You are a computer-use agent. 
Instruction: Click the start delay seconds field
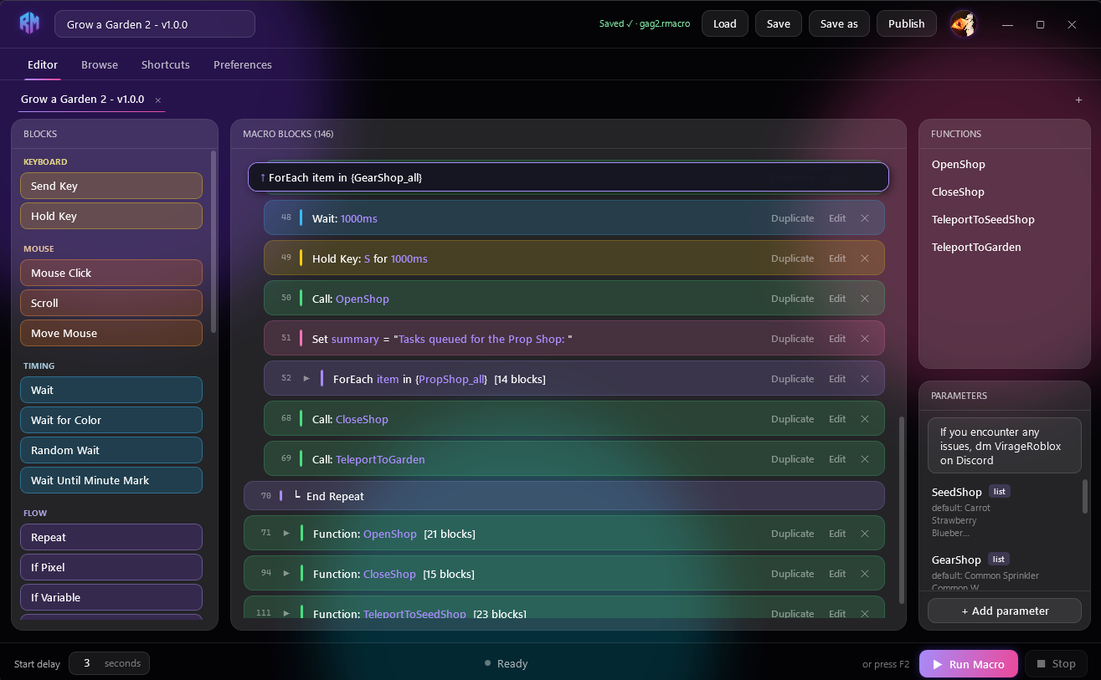click(x=110, y=663)
